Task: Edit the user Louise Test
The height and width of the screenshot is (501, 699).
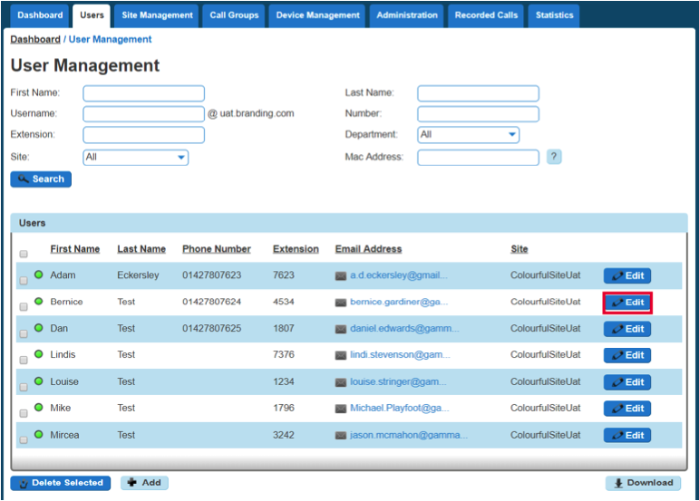Action: tap(627, 382)
